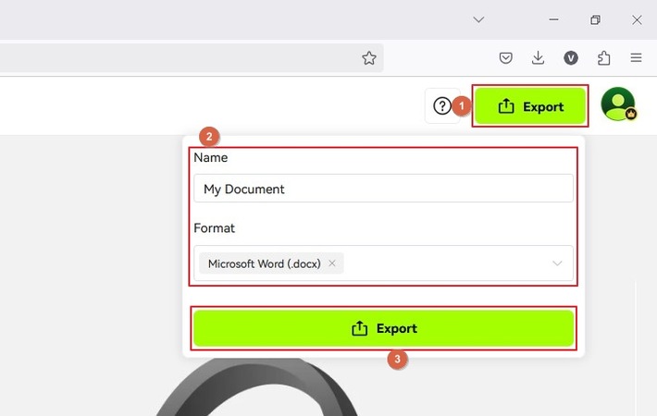
Task: Open the user profile avatar
Action: point(618,104)
